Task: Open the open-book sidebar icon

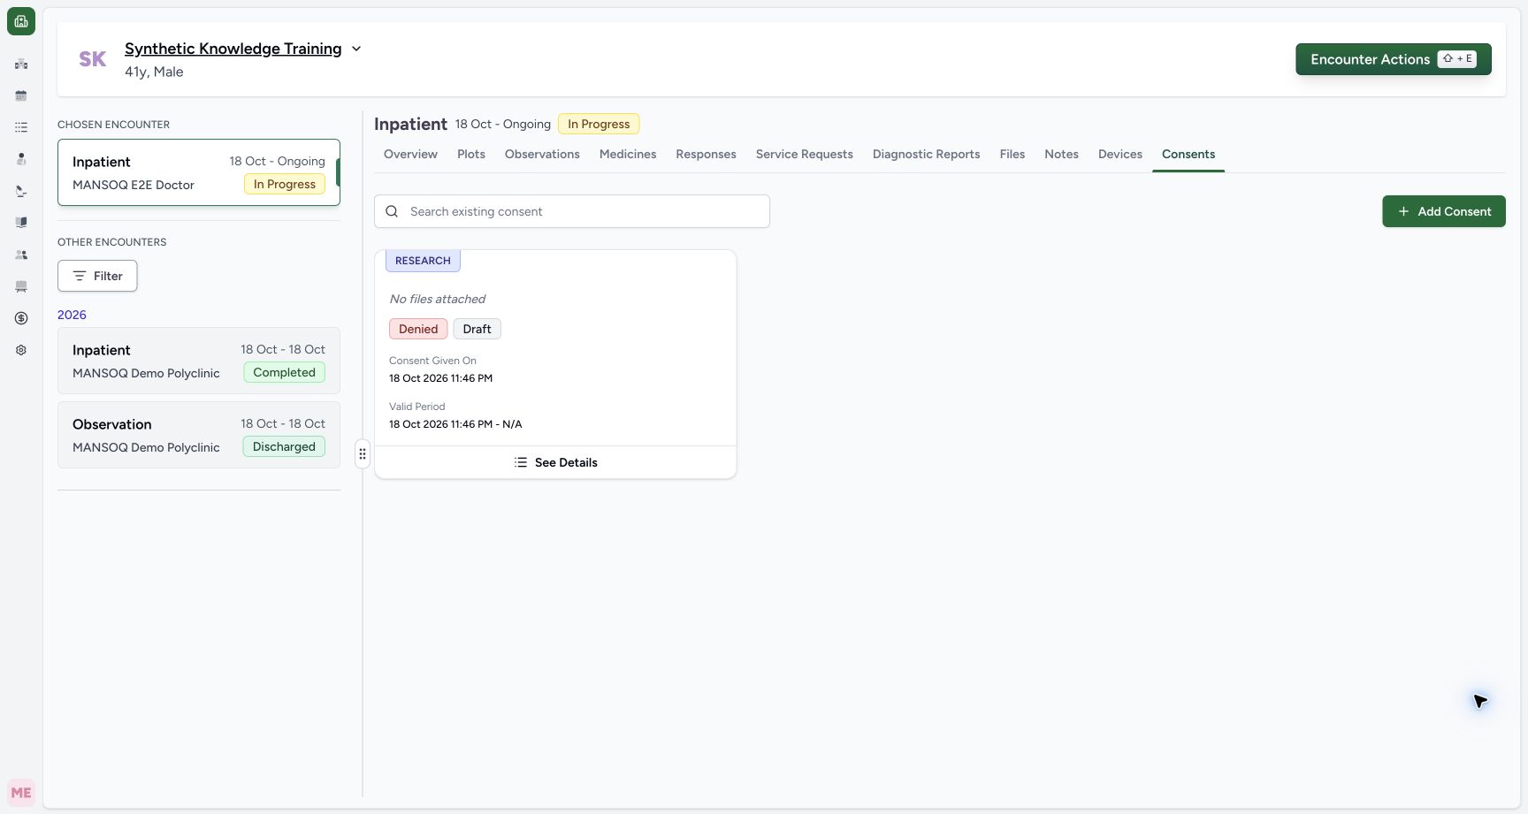Action: pos(21,223)
